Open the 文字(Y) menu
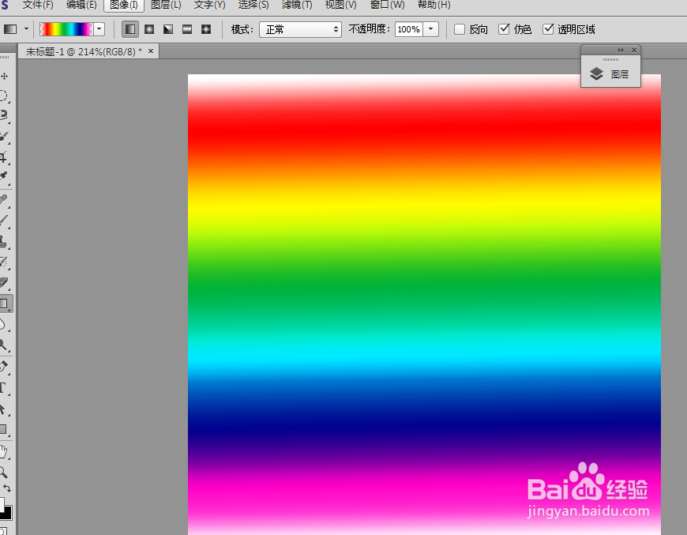The height and width of the screenshot is (535, 687). click(x=210, y=5)
